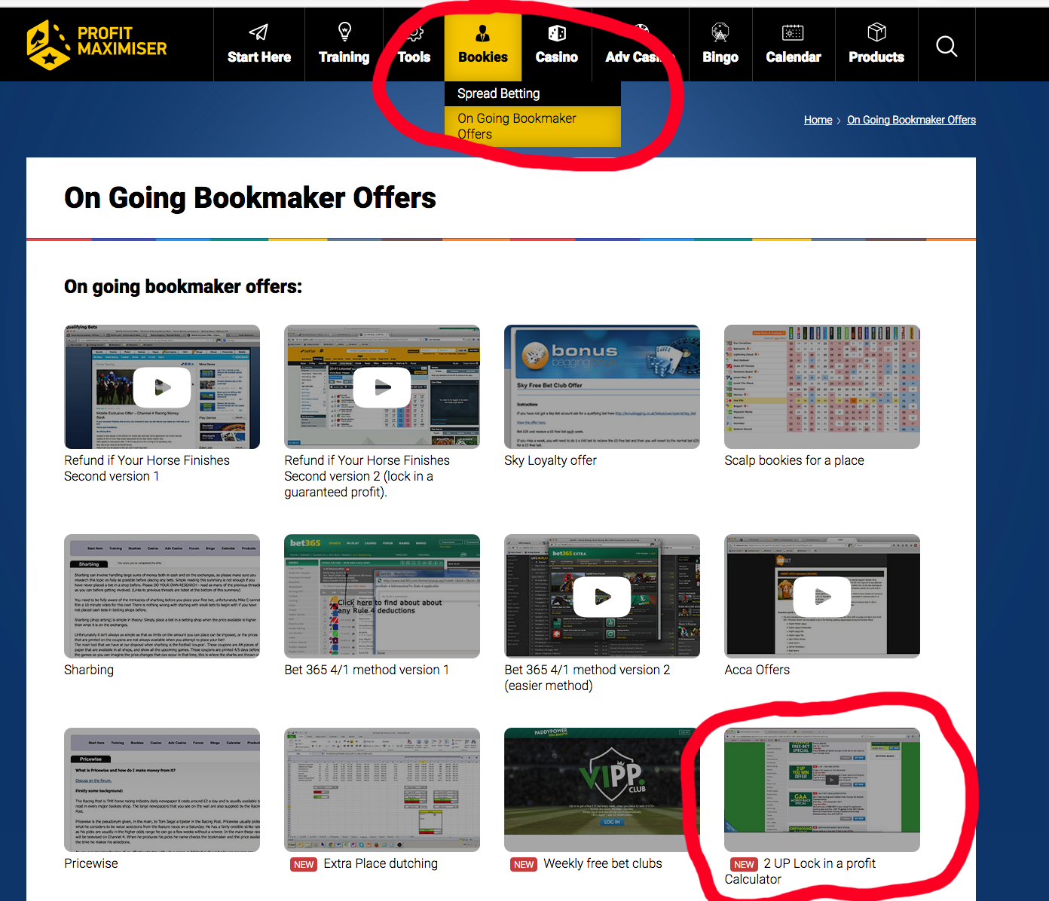
Task: Open the search magnifier icon
Action: point(947,45)
